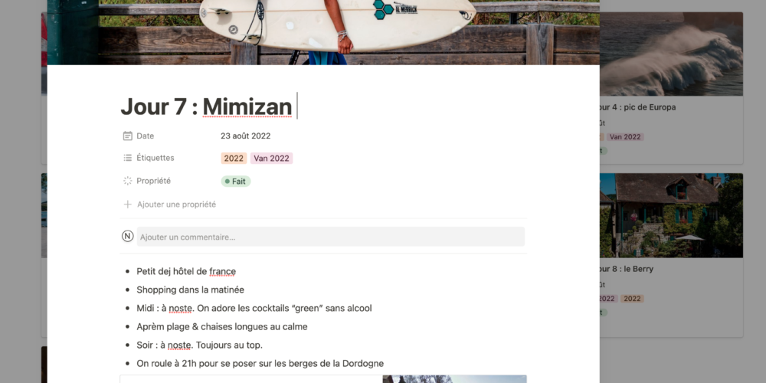Select the orange 2022 tag
This screenshot has width=766, height=383.
click(x=234, y=159)
